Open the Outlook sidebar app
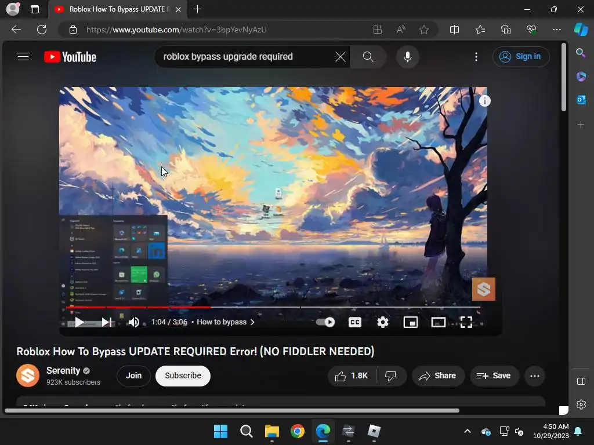The width and height of the screenshot is (594, 445). coord(581,100)
